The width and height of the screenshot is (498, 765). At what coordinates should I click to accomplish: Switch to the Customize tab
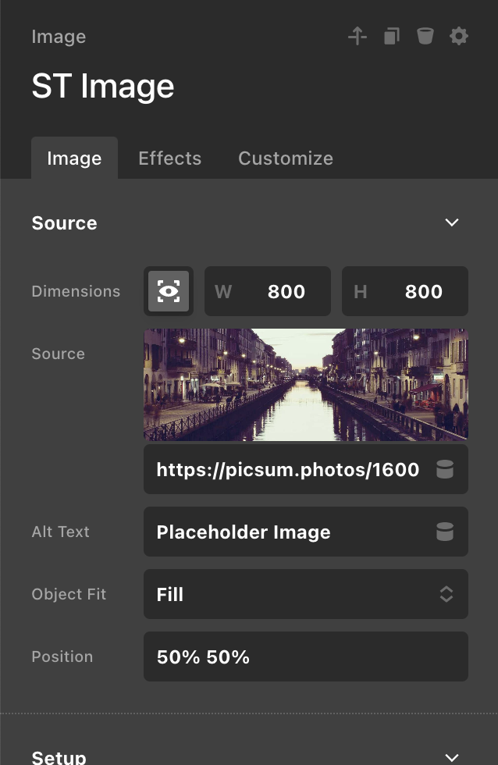click(285, 158)
